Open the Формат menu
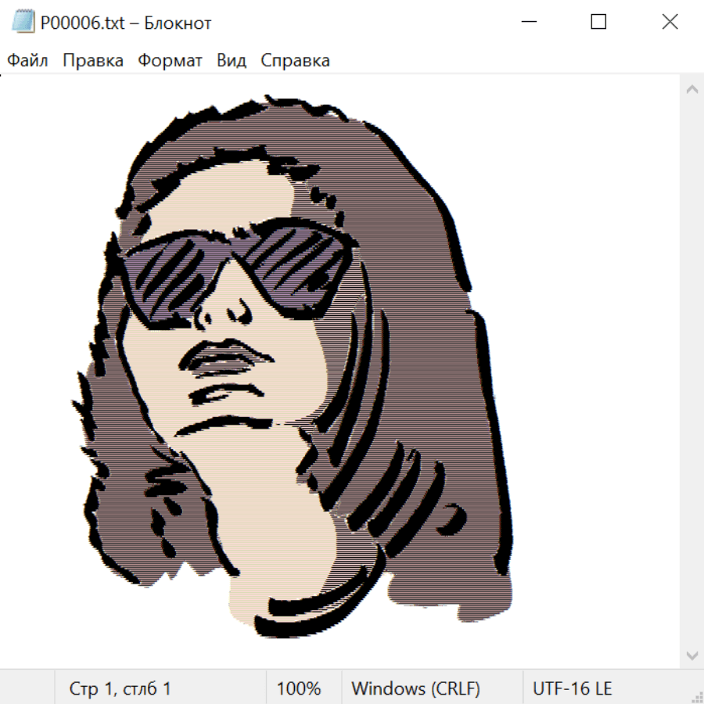Viewport: 704px width, 704px height. pos(170,61)
